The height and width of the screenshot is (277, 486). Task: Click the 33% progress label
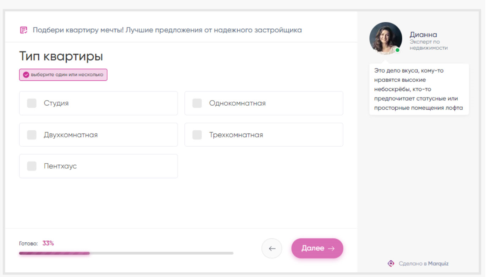(48, 243)
